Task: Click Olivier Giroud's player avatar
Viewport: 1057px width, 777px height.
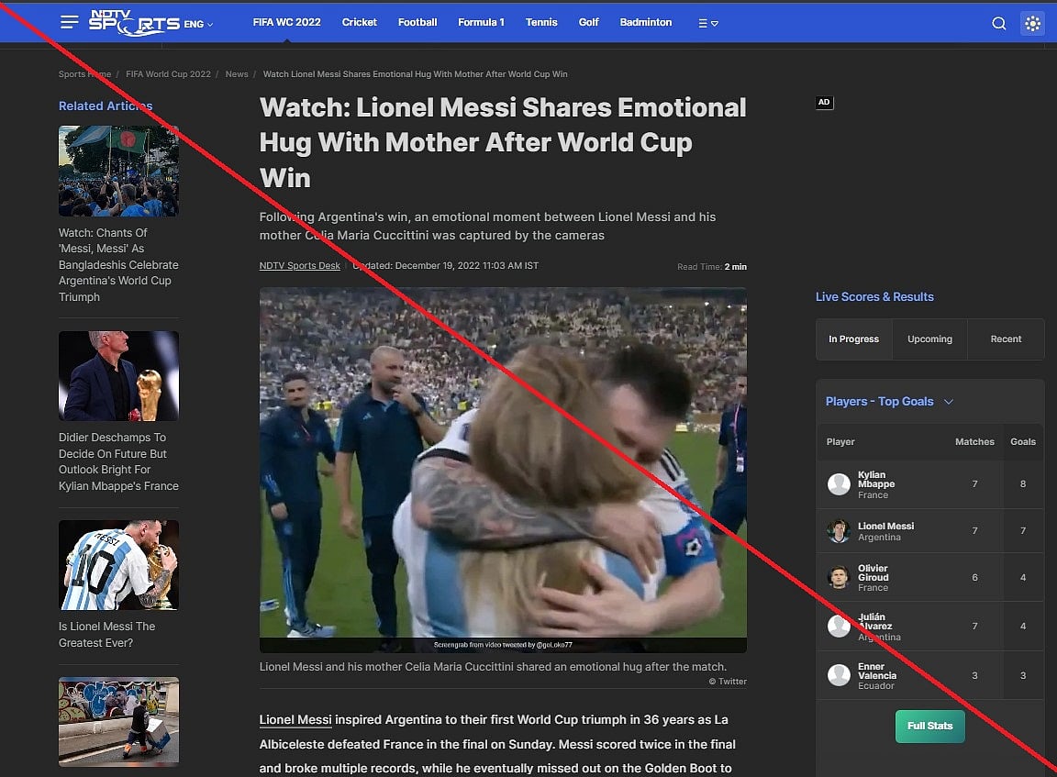Action: pos(839,577)
